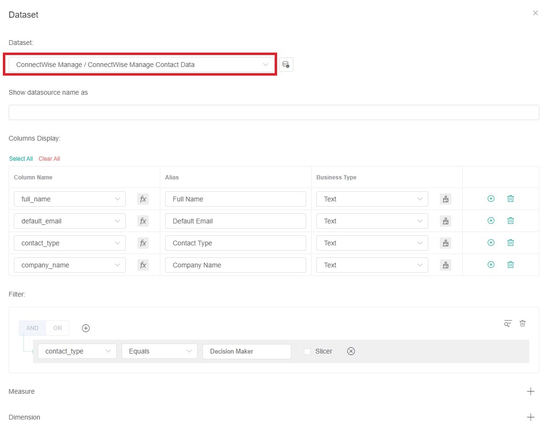
Task: Delete the company_name column row
Action: 510,265
